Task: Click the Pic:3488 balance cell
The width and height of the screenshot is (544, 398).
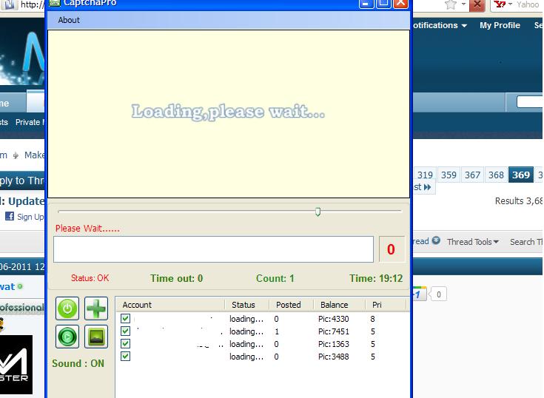Action: tap(333, 357)
